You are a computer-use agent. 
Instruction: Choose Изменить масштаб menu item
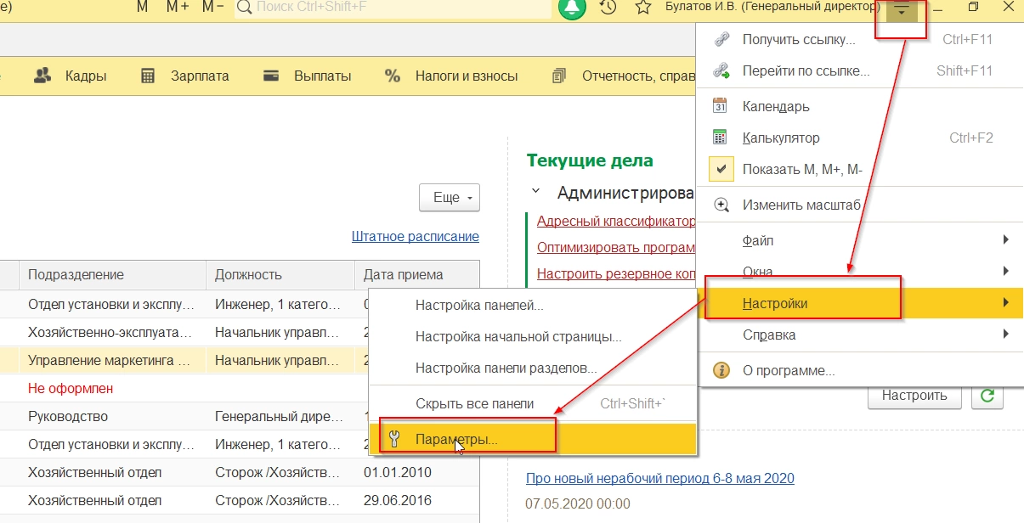click(x=860, y=205)
